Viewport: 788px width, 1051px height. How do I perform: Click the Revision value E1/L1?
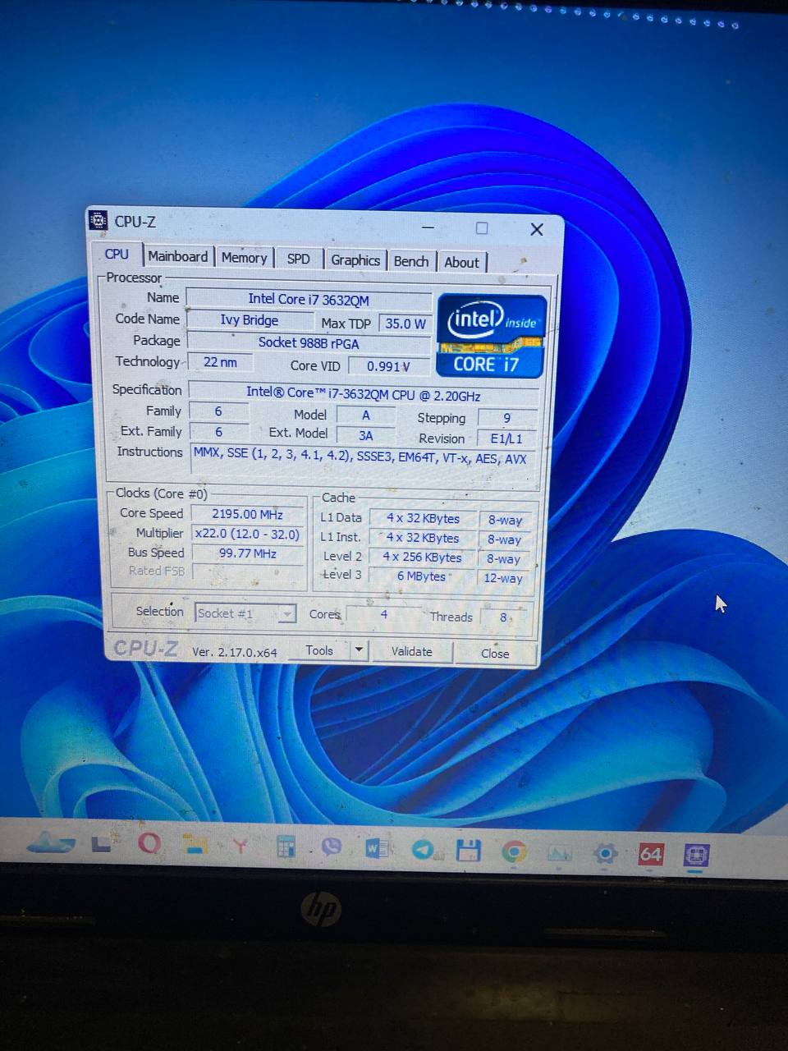click(x=506, y=438)
